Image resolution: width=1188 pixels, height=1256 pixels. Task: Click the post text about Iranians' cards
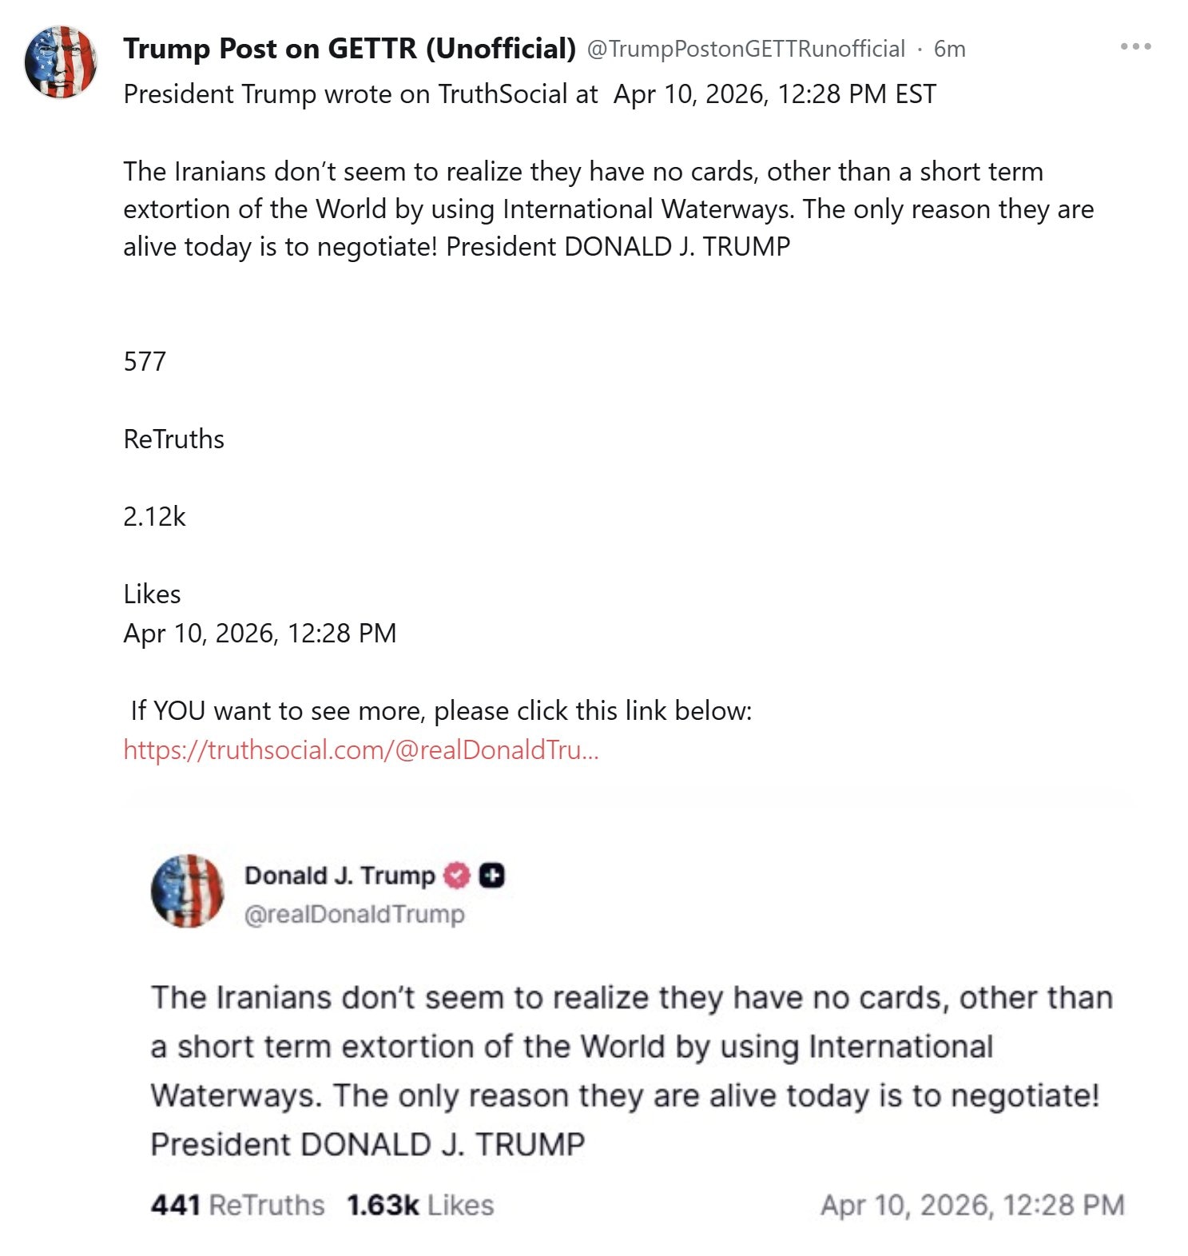pyautogui.click(x=607, y=209)
